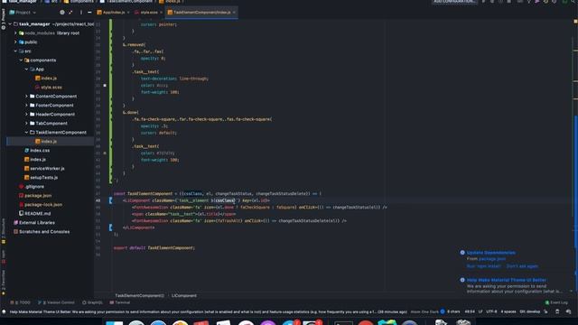Click the '4 spaces' indent indicator
The image size is (578, 325).
[x=508, y=311]
